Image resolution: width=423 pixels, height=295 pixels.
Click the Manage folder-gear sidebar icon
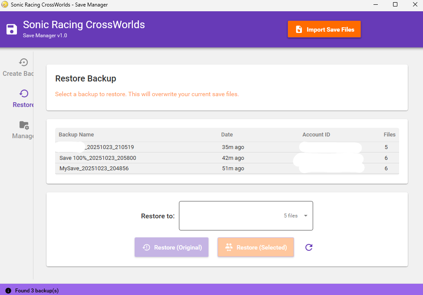[x=24, y=125]
